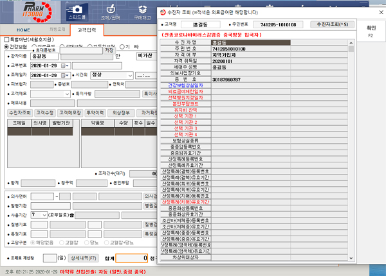Enable 특별재난(세월호지원) checkbox
This screenshot has width=386, height=276.
(x=6, y=40)
